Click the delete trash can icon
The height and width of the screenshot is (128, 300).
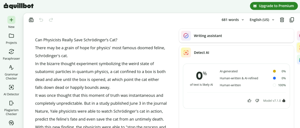pyautogui.click(x=282, y=20)
